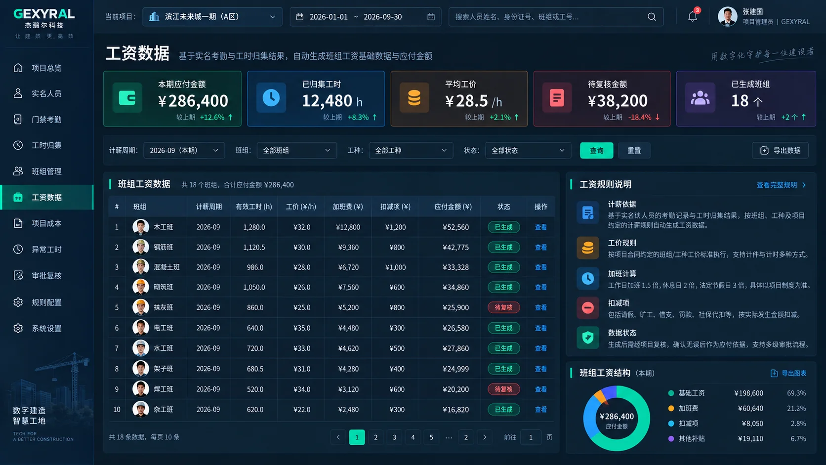Click the 加班计算 clock icon
Image resolution: width=826 pixels, height=465 pixels.
pos(587,278)
